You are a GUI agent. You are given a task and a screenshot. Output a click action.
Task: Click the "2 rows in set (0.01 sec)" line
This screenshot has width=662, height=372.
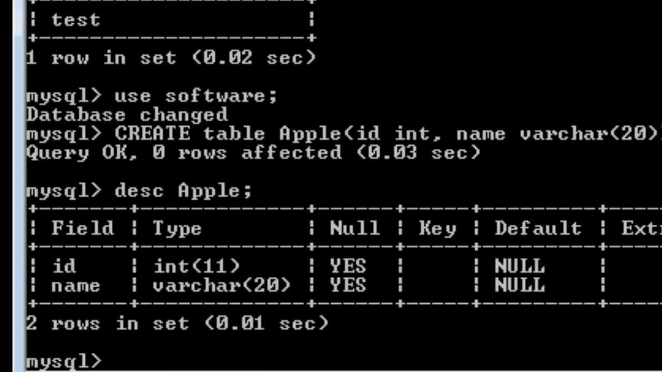[177, 323]
